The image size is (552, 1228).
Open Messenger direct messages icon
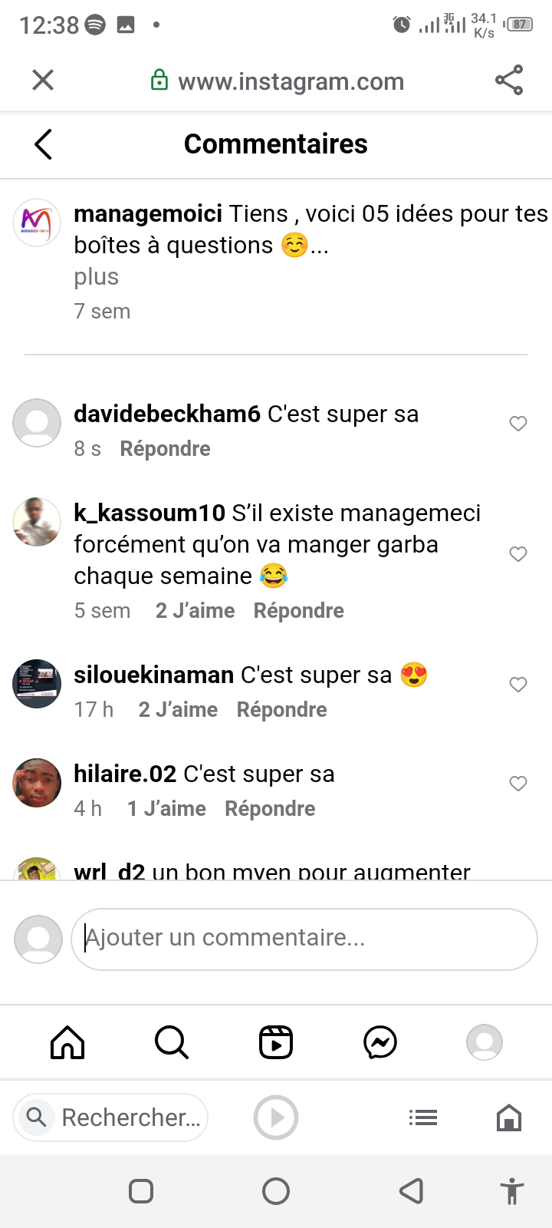[380, 1042]
